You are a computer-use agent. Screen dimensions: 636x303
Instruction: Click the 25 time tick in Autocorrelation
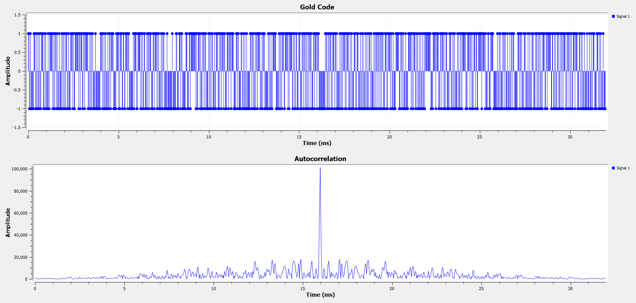tap(481, 288)
